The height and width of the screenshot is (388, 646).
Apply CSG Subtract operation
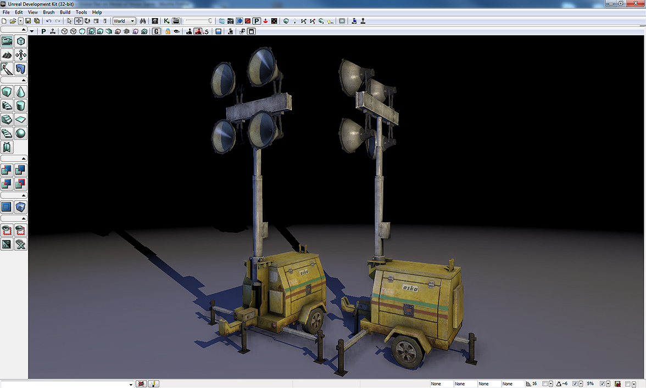[21, 170]
